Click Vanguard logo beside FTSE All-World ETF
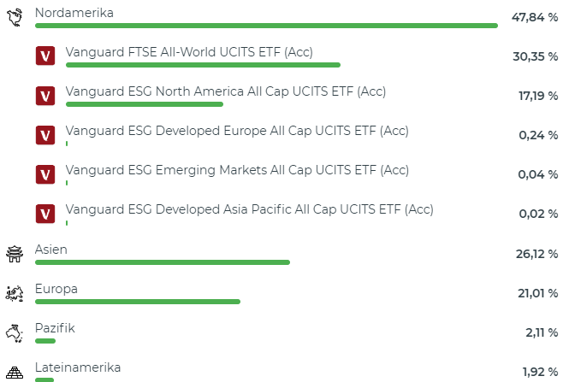The width and height of the screenshot is (563, 382). (x=45, y=56)
